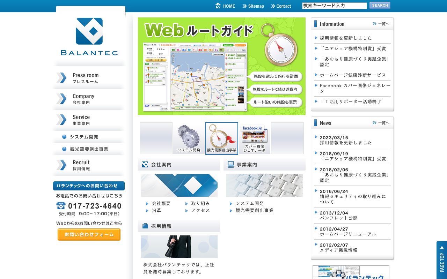Click the 採用情報 section header icon

pos(145,226)
